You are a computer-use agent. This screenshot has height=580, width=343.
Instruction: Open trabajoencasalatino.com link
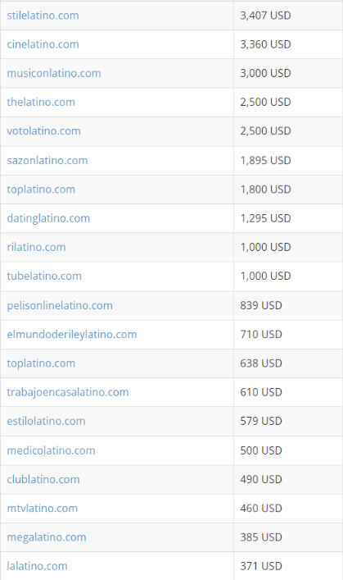click(x=68, y=392)
